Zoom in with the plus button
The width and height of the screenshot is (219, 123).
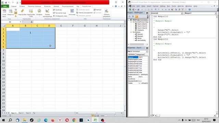tap(123, 116)
